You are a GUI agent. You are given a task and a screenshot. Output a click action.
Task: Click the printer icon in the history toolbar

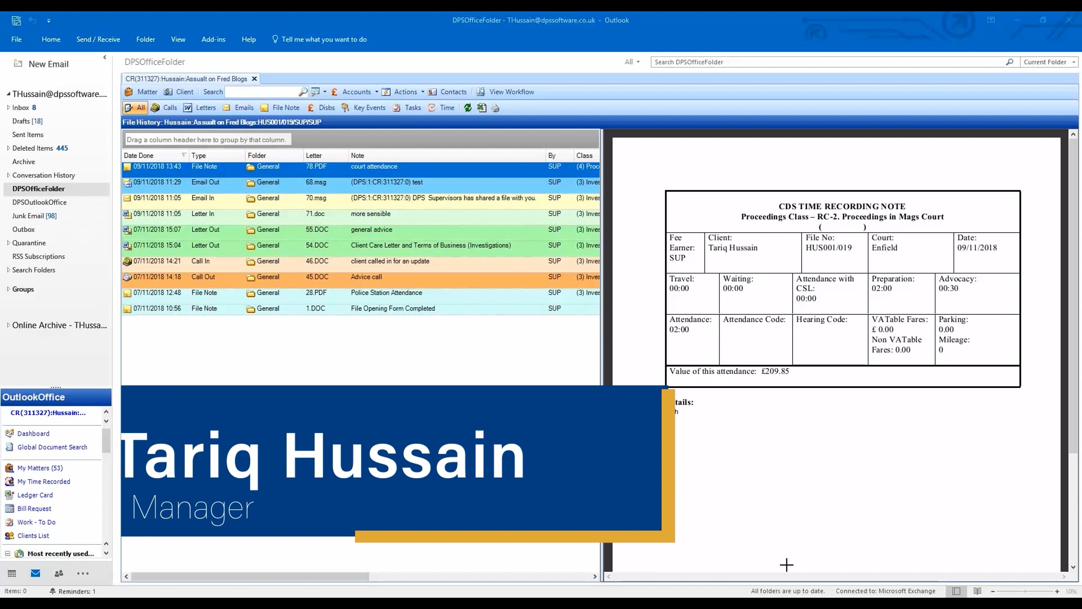click(x=495, y=108)
